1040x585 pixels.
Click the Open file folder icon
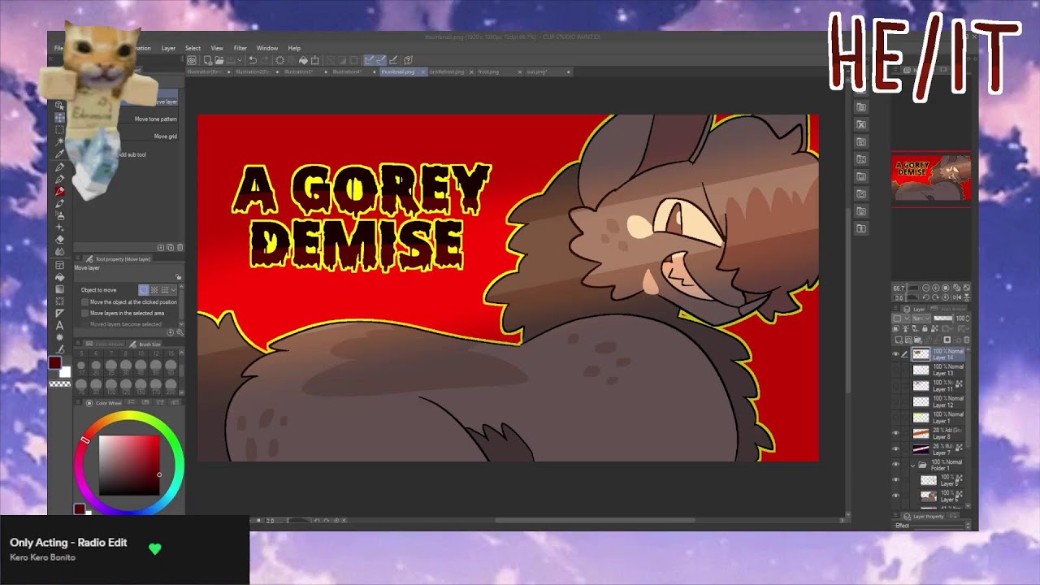[220, 60]
